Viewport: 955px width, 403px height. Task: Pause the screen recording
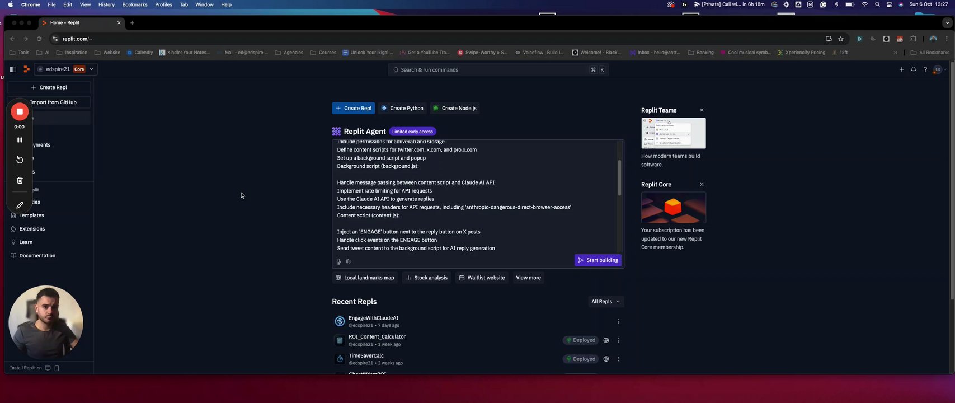tap(20, 140)
